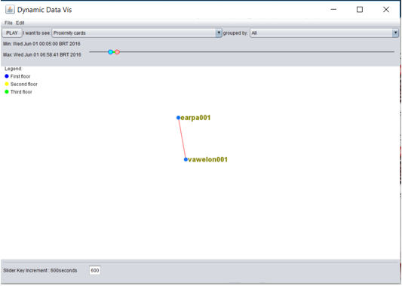Grab the red maximum slider handle
Viewport: 402px width, 286px height.
click(117, 52)
